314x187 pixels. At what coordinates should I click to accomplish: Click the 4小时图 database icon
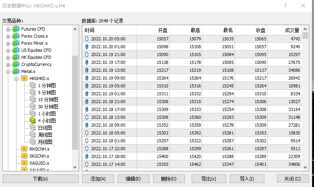32,121
